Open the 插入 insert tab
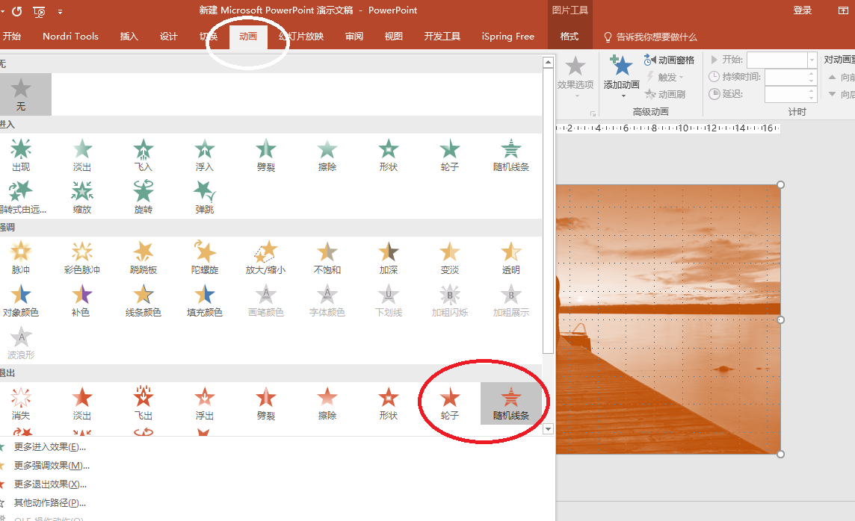 coord(129,37)
